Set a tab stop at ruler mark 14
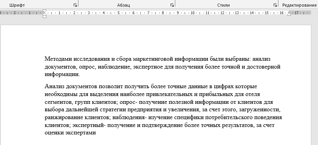Screen dimensions: 318x145 point(252,13)
